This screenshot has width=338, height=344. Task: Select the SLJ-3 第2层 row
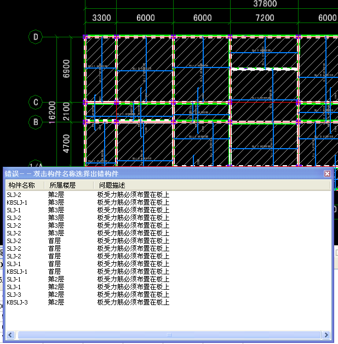coord(168,295)
